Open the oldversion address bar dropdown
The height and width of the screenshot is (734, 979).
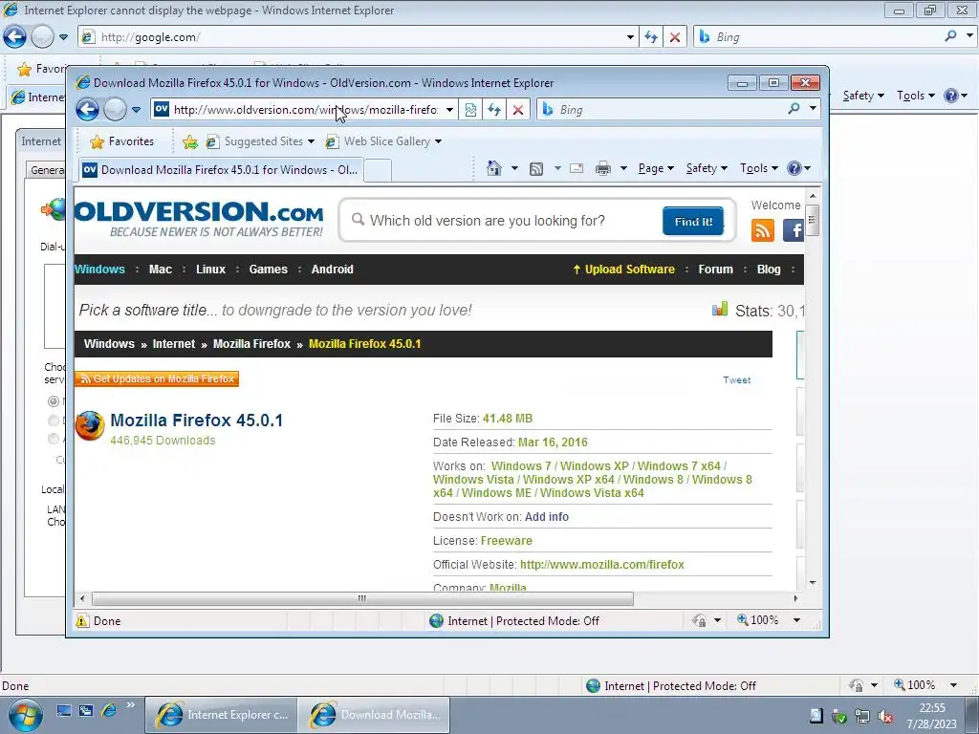[449, 110]
